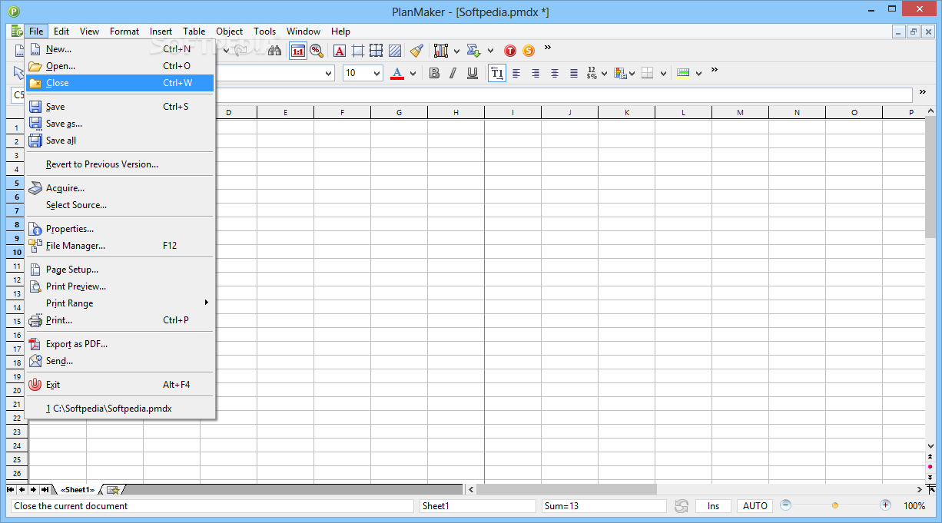Open the Format menu
The height and width of the screenshot is (523, 942).
coord(124,31)
